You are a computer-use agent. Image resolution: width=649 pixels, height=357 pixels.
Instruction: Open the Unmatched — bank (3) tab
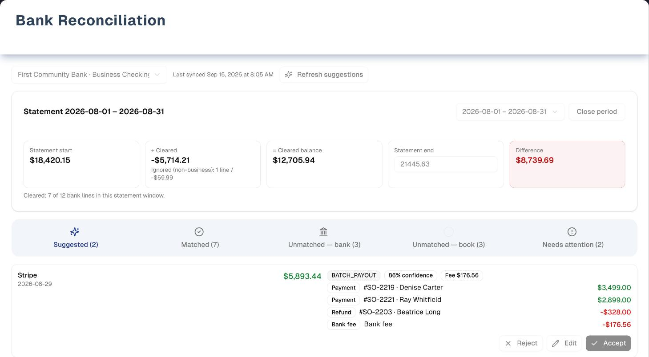coord(324,238)
